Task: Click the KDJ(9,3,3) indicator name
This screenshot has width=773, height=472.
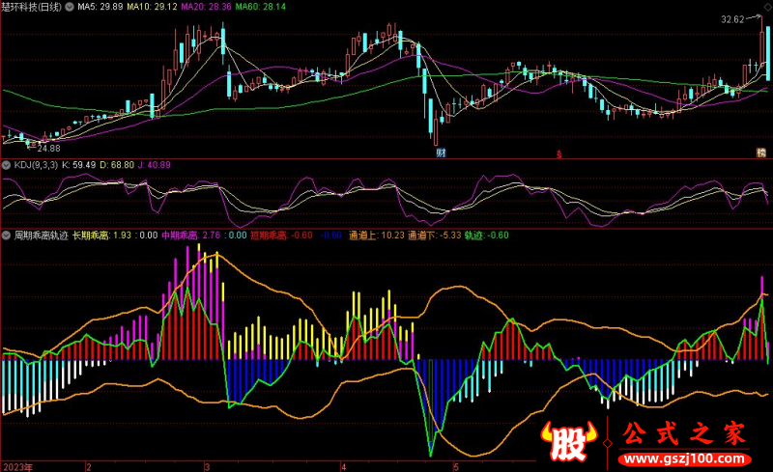Action: (36, 165)
